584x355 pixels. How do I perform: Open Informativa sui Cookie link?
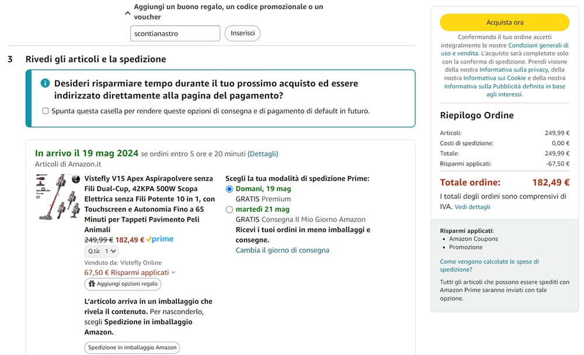[495, 78]
